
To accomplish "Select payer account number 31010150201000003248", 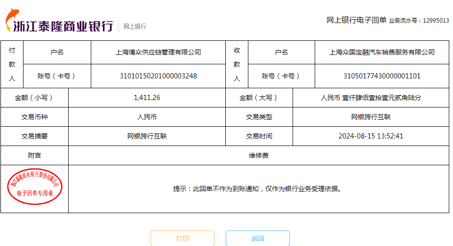I will (x=158, y=76).
